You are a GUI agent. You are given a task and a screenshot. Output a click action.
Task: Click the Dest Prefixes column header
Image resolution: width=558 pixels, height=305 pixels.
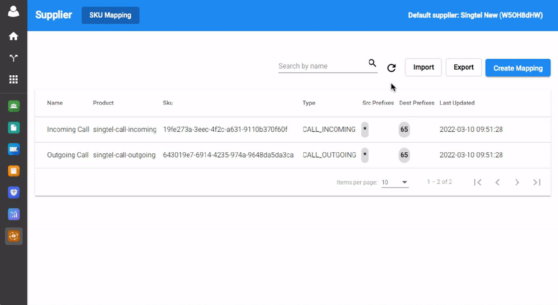417,103
